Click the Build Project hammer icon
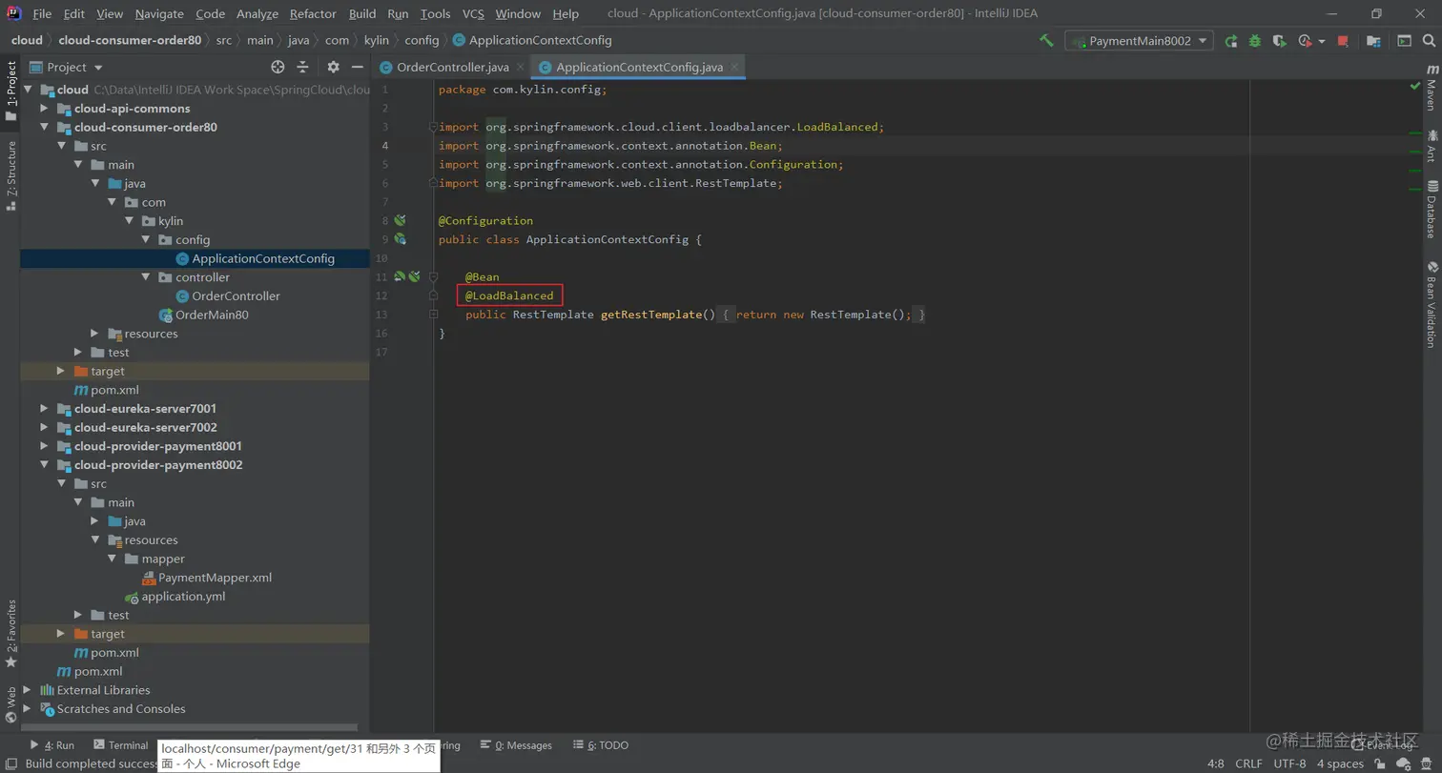The width and height of the screenshot is (1442, 773). coord(1046,41)
